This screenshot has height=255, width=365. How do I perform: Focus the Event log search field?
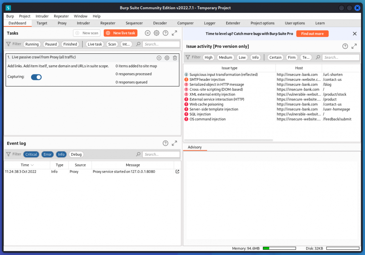[x=161, y=155]
